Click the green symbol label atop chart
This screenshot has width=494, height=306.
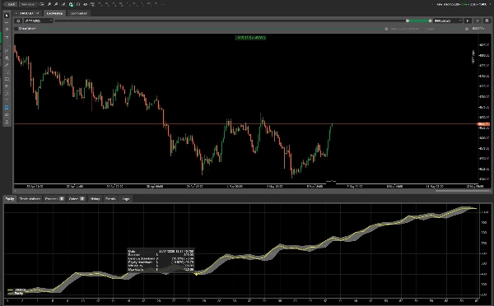[251, 38]
